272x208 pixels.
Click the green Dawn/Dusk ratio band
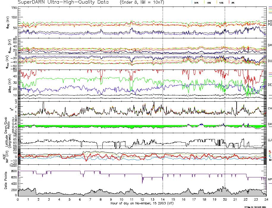point(89,127)
